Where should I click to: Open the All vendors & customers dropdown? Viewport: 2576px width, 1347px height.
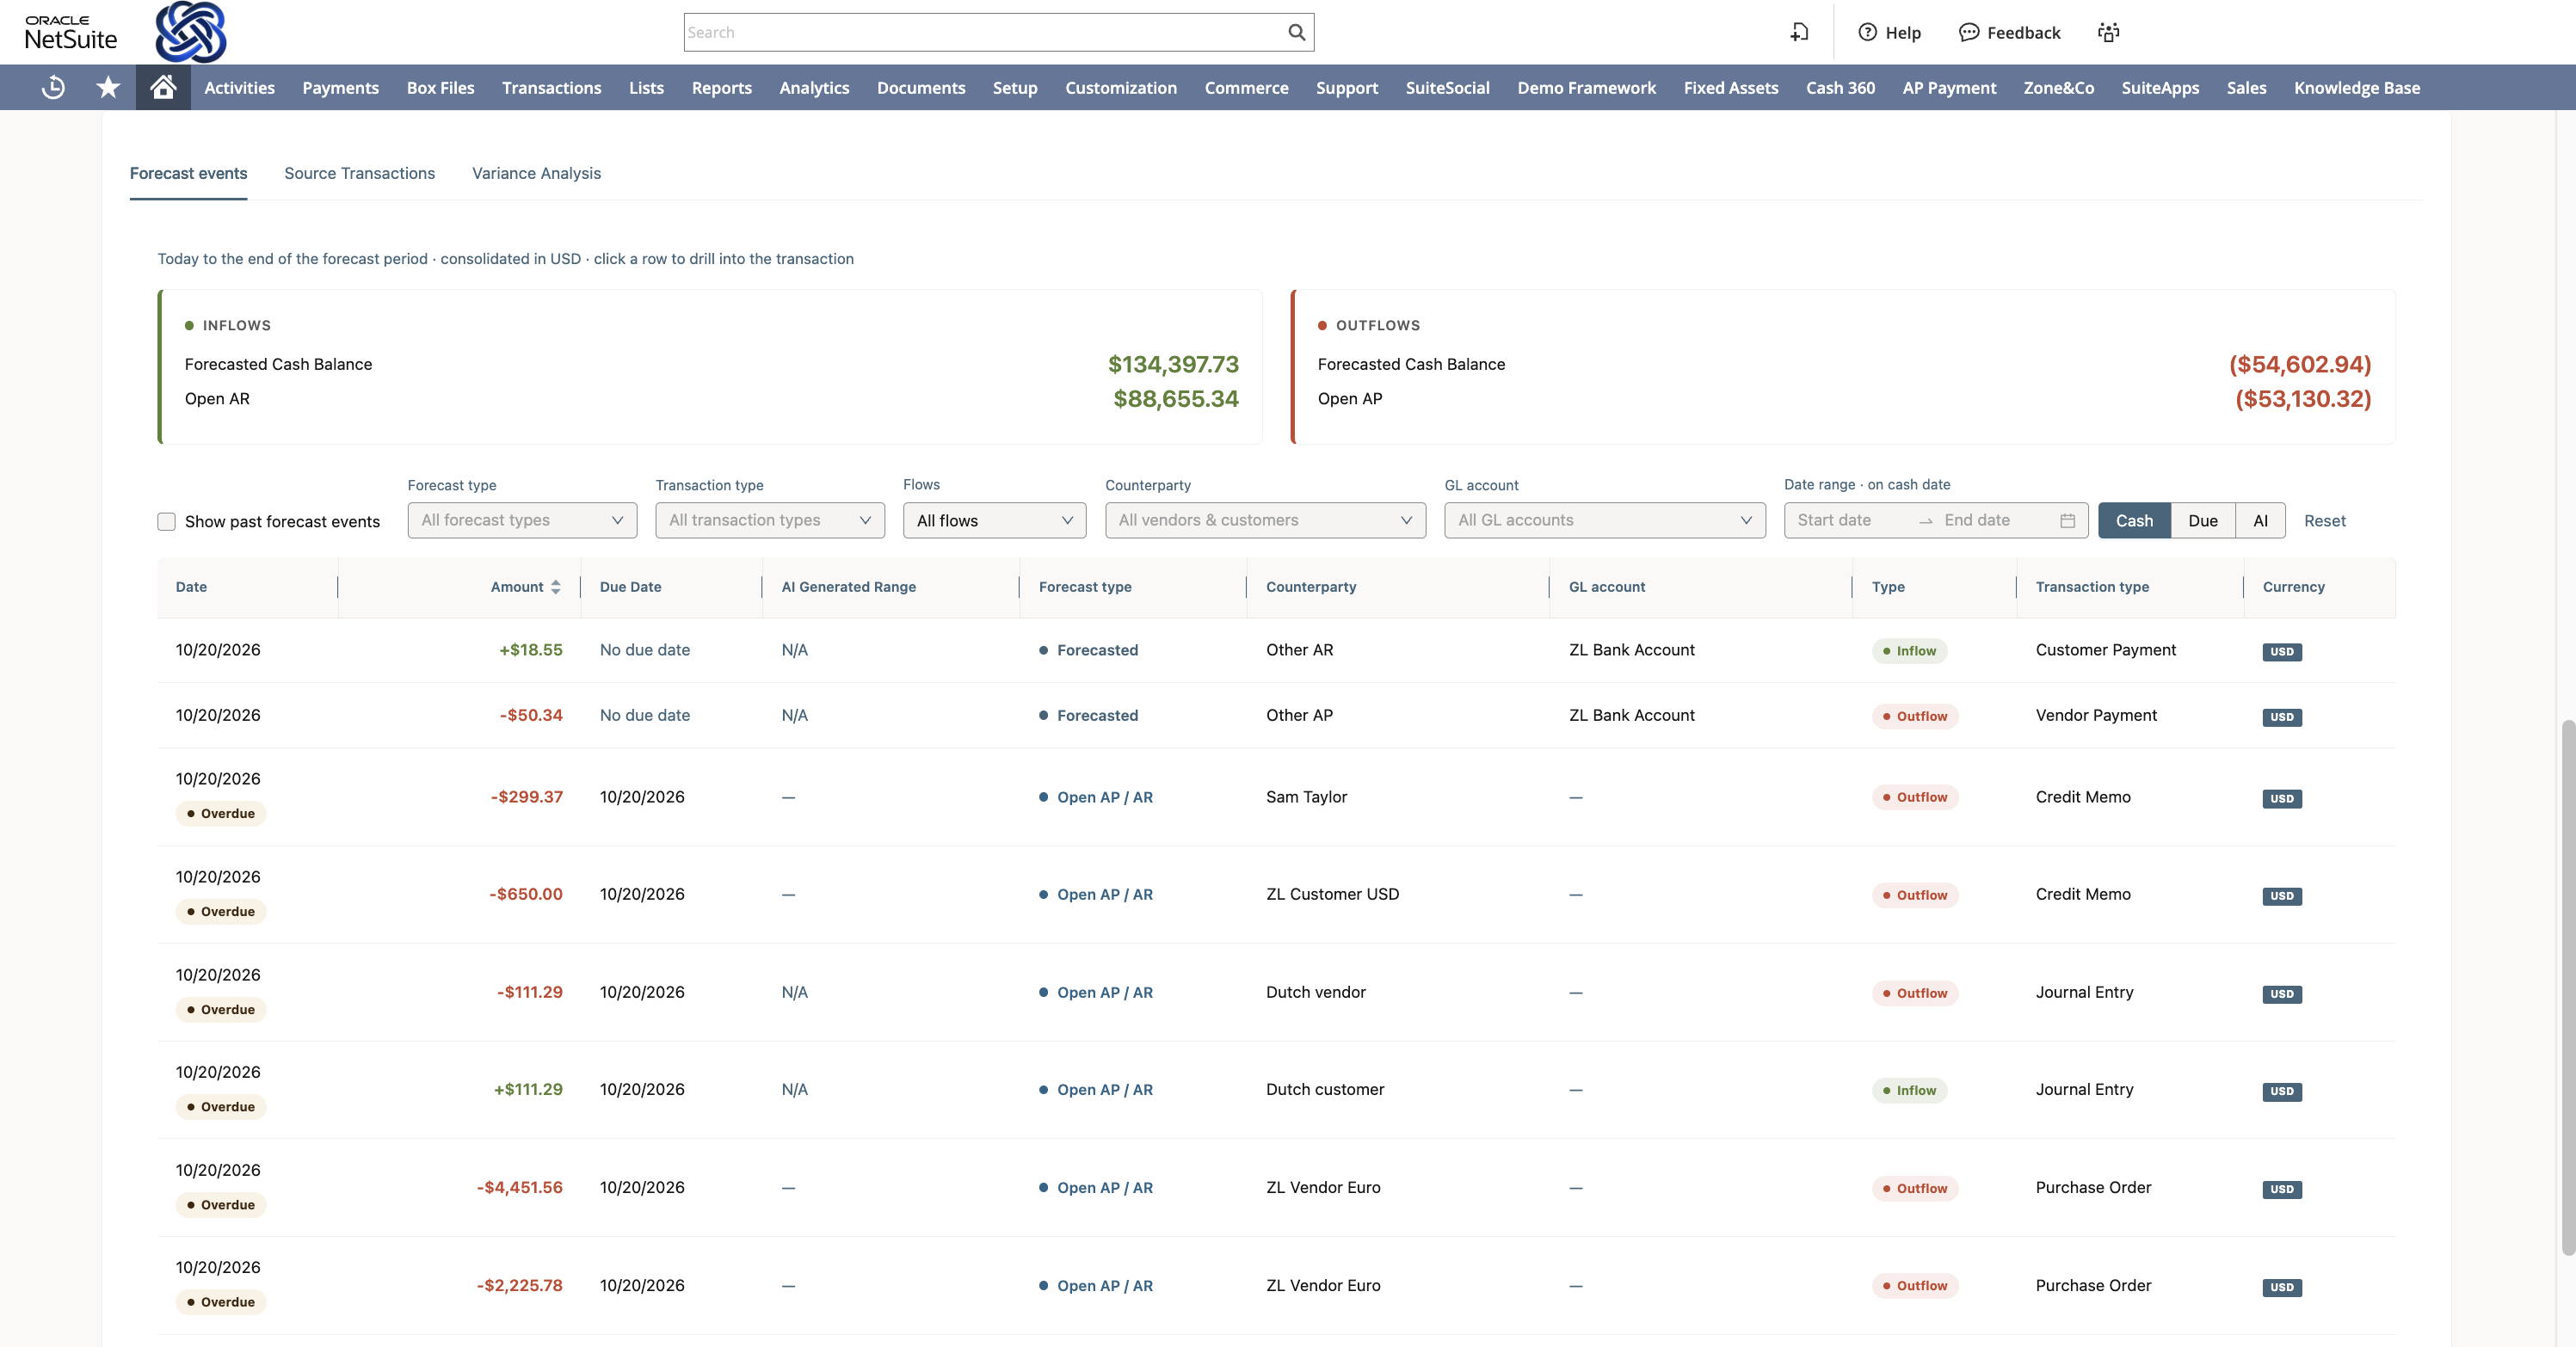click(1265, 520)
